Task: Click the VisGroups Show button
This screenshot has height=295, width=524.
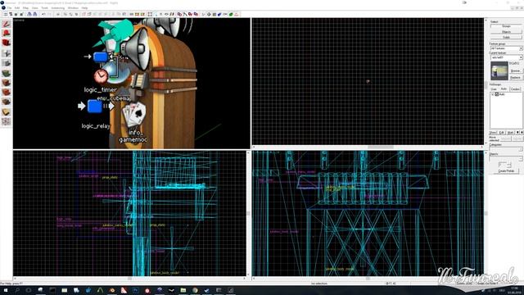Action: [x=493, y=133]
